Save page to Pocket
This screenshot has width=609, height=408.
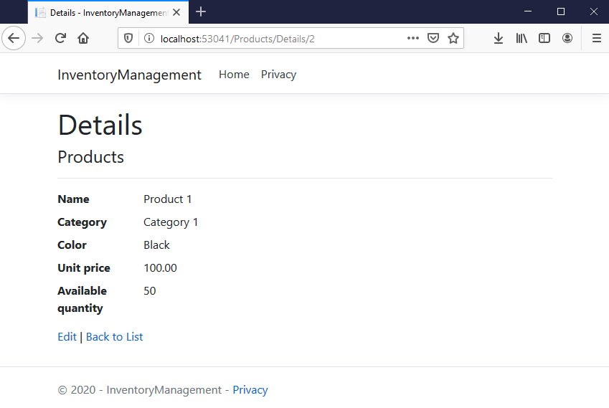pos(433,39)
